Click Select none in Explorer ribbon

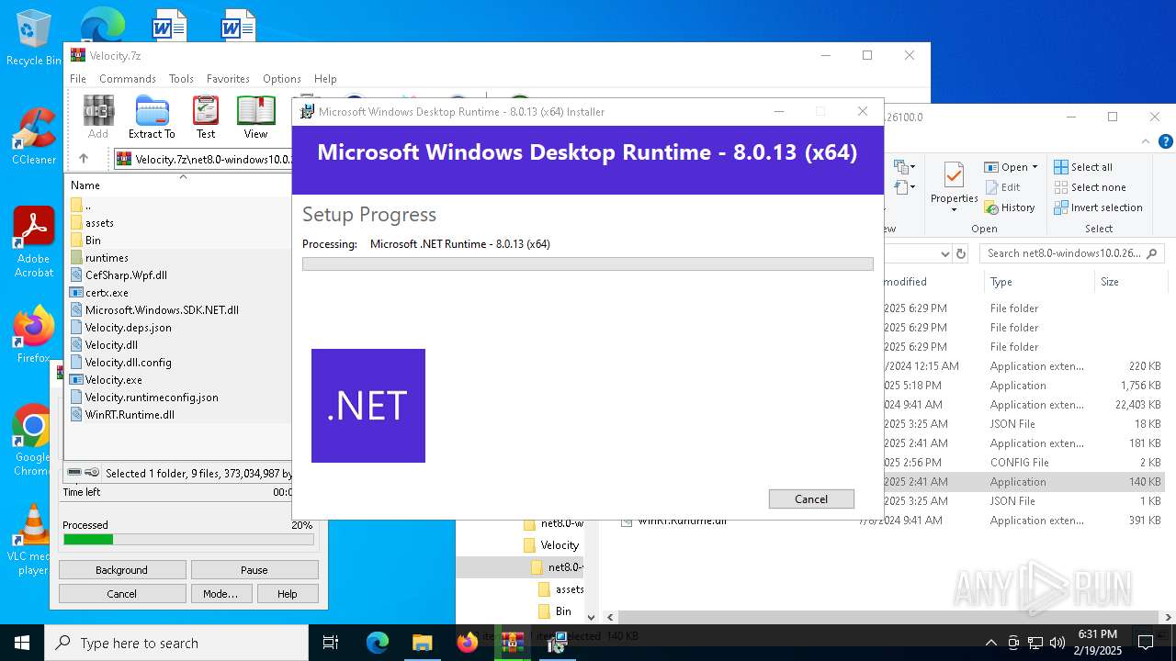[x=1090, y=187]
